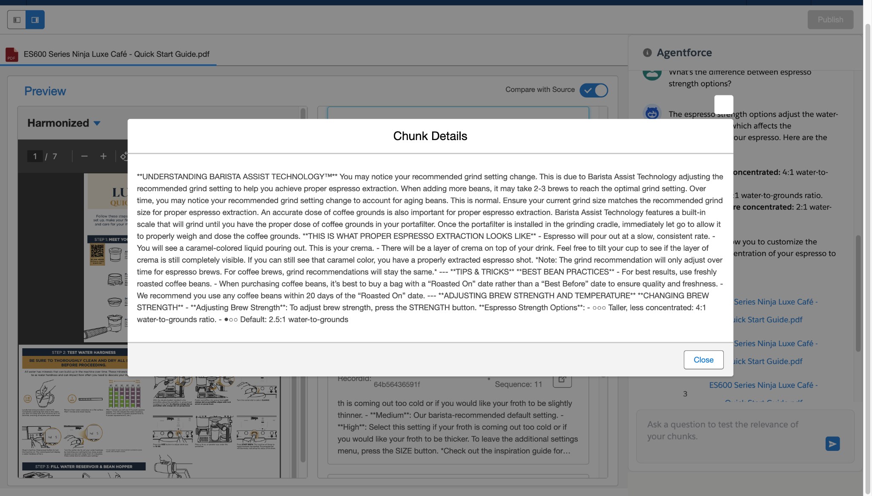Click the Agentforce chat scrollbar

858,293
